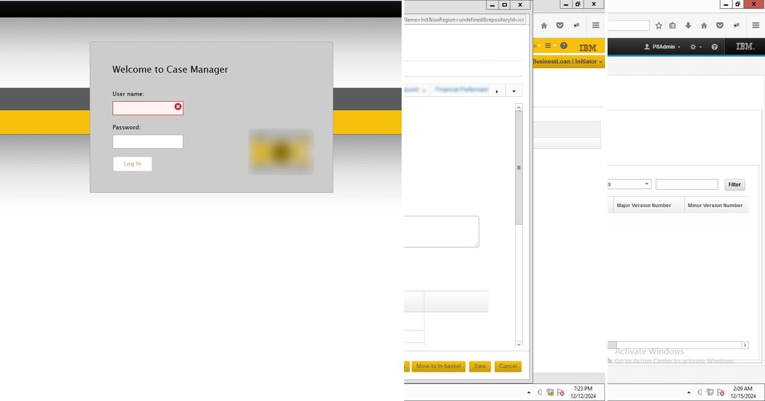
Task: Open the BusinessLoan | Initiator dropdown
Action: pos(568,61)
